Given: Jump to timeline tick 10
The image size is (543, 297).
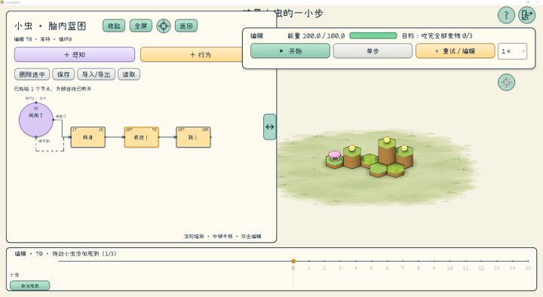Looking at the screenshot, I should [449, 262].
